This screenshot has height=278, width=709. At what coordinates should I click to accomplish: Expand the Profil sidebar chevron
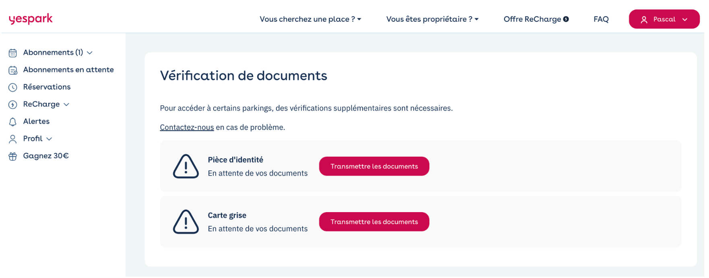click(49, 139)
